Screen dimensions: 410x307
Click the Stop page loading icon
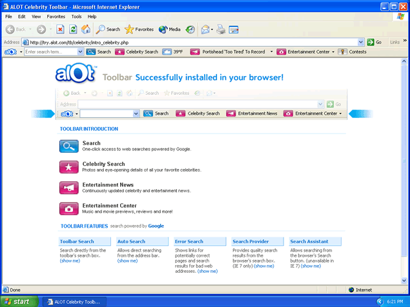pyautogui.click(x=60, y=29)
